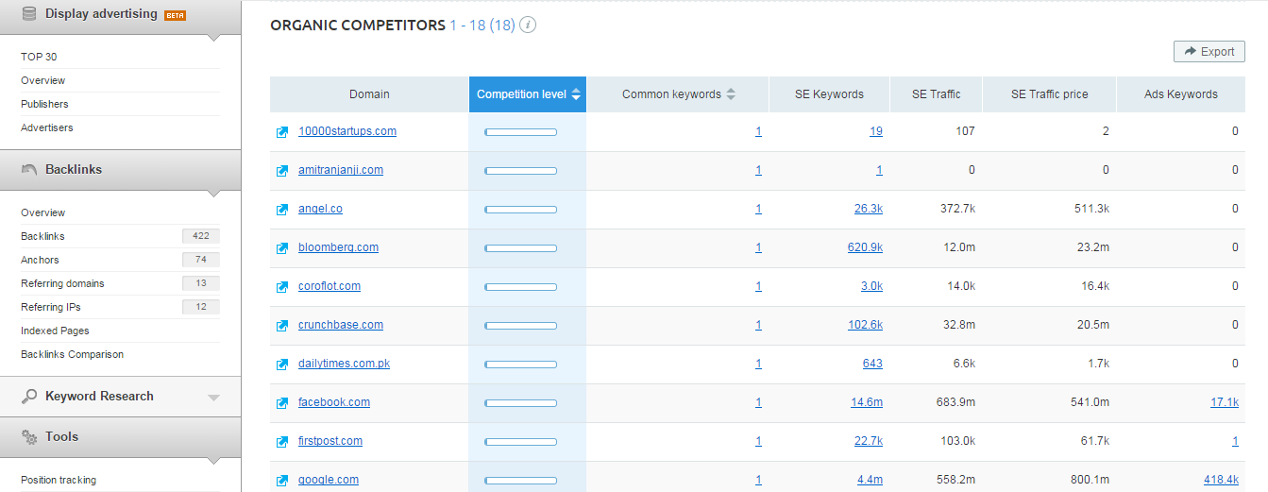This screenshot has width=1268, height=492.
Task: Open external link icon for 10000startups.com
Action: point(281,132)
